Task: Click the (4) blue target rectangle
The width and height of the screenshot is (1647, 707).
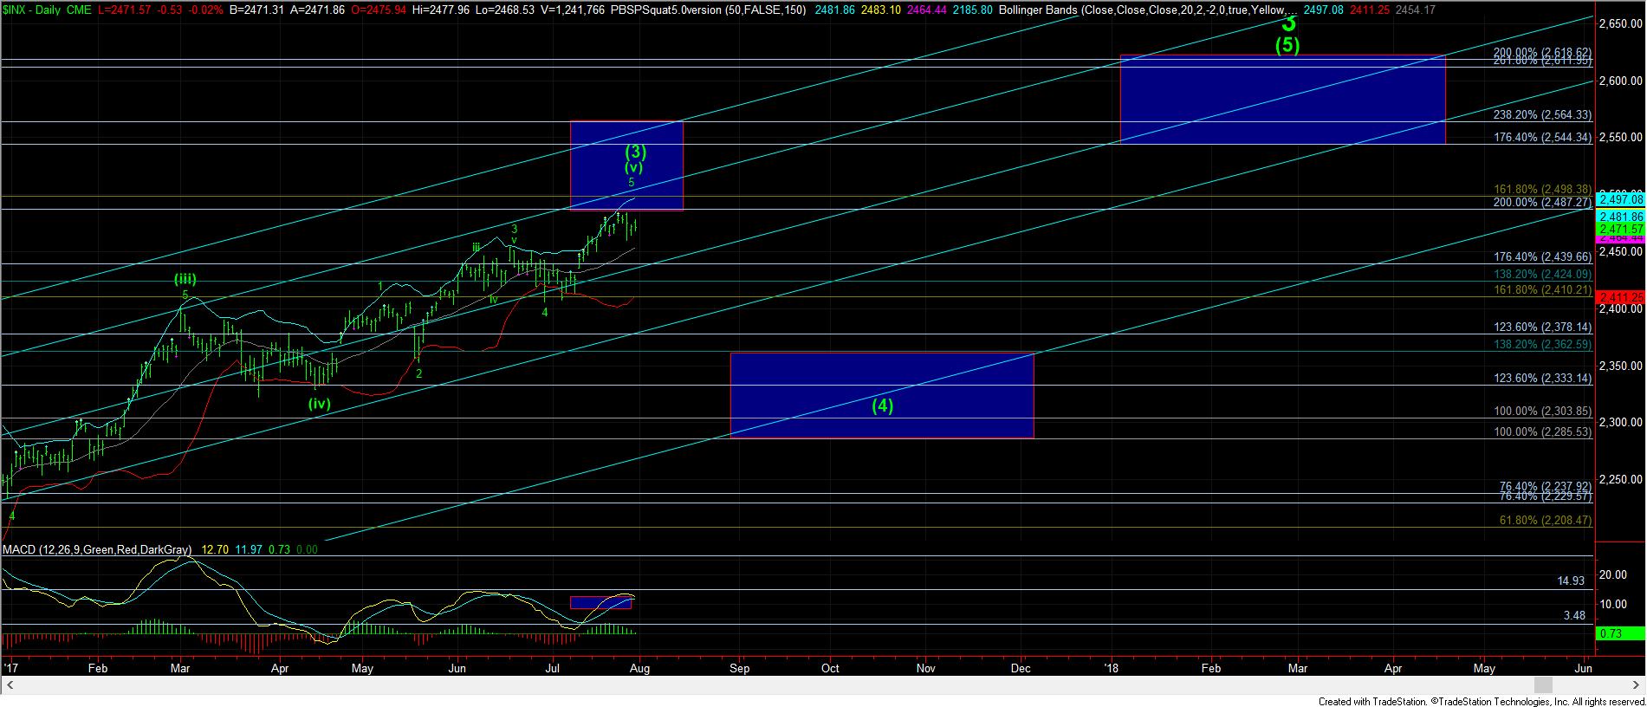Action: click(x=882, y=395)
